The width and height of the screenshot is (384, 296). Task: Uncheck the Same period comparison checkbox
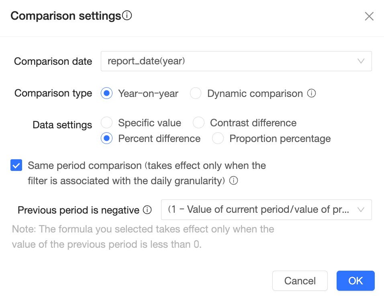click(16, 165)
